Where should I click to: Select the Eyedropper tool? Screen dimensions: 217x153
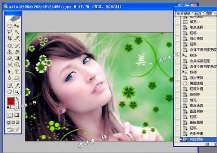coord(17,85)
